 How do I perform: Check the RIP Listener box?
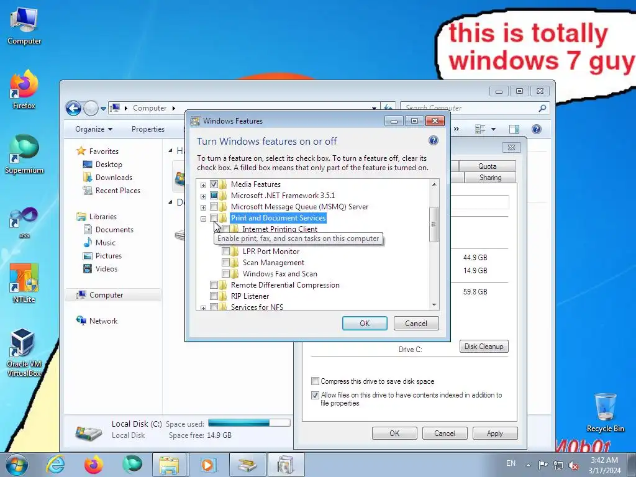click(214, 296)
